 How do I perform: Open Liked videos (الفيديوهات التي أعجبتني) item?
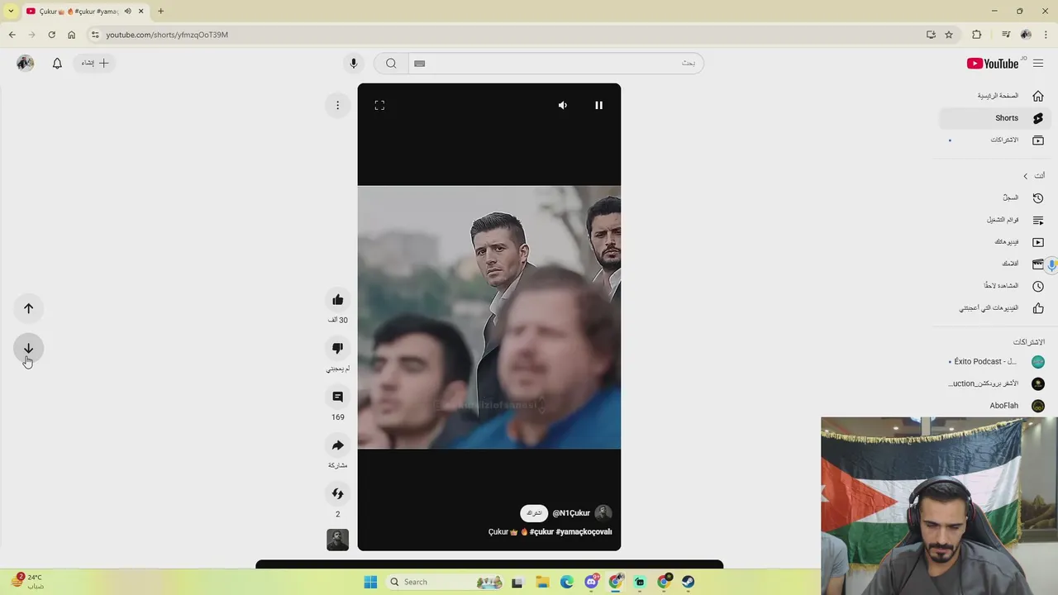click(x=996, y=308)
